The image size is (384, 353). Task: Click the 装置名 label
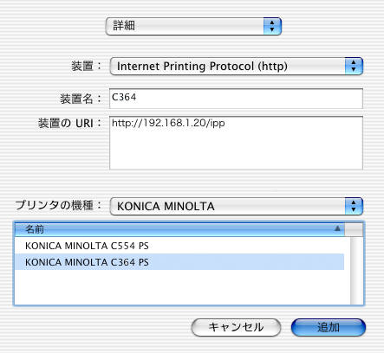point(76,99)
